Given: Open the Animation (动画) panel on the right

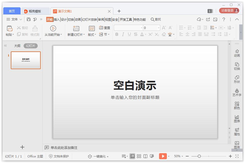Looking at the screenshot, I should 237,53.
